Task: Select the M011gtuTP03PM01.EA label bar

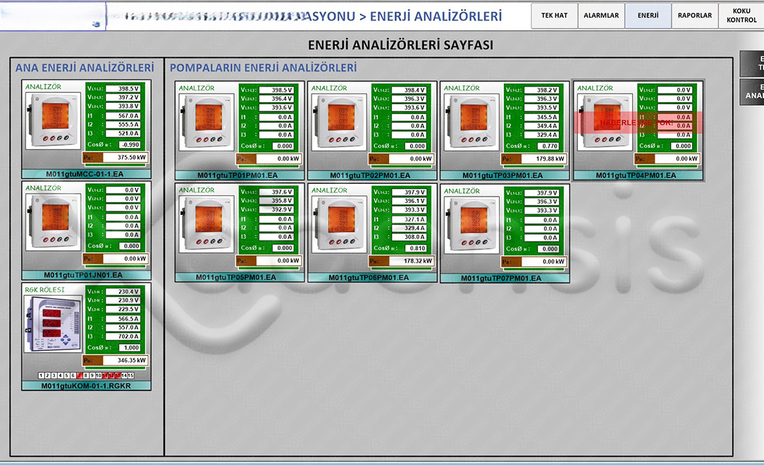Action: click(503, 175)
